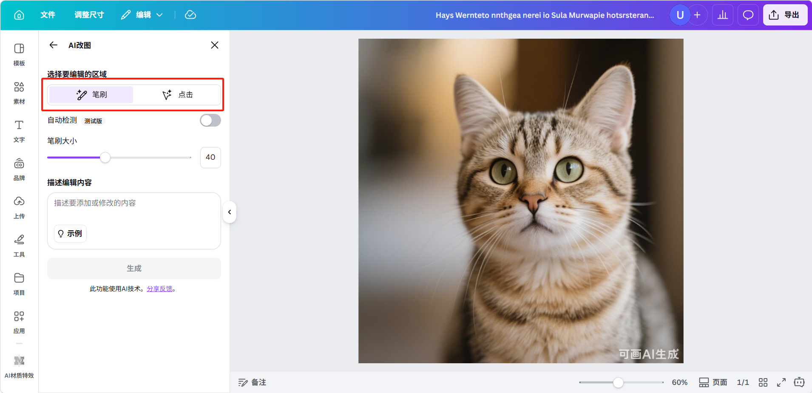Viewport: 812px width, 393px height.
Task: Open the analytics bar chart icon
Action: tap(722, 15)
